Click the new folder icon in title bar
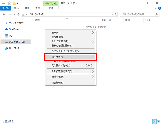Viewport: 162px width, 124px height. click(14, 3)
